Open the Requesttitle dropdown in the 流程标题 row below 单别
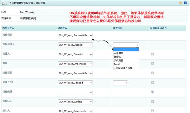Screen dimensions: 190x113 coord(75,73)
